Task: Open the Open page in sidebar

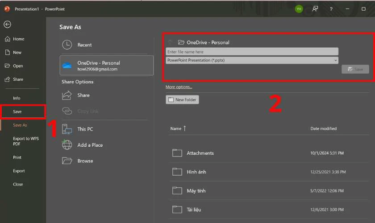Action: (18, 66)
